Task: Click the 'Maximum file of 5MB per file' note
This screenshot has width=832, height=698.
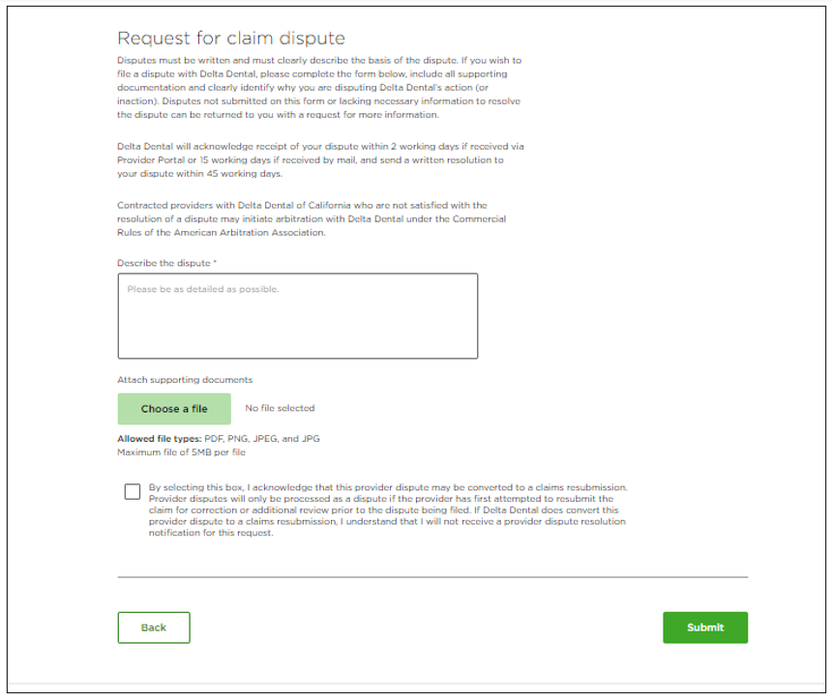Action: click(181, 451)
